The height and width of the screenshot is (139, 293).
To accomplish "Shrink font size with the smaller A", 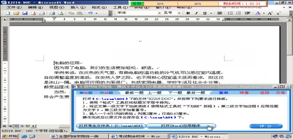I will coord(278,13).
